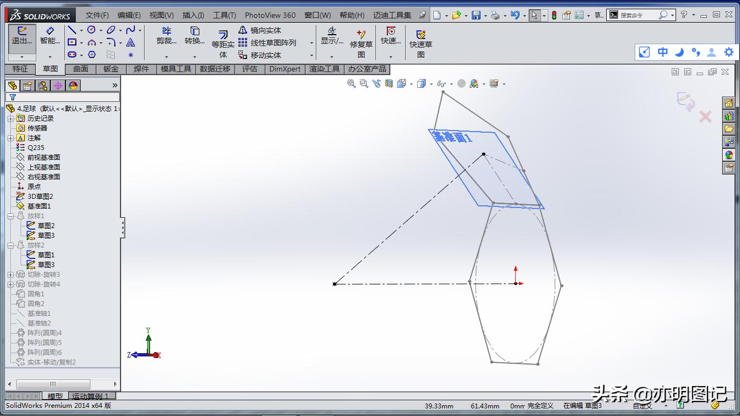Click the Rapid Sketch (快速草图) icon
Image resolution: width=740 pixels, height=416 pixels.
coord(420,43)
